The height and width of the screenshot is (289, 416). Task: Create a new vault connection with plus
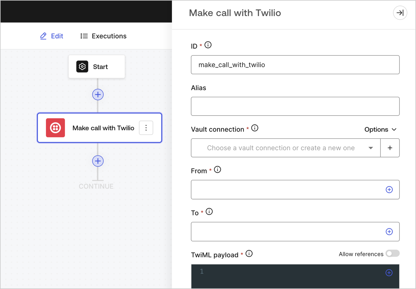(x=390, y=148)
